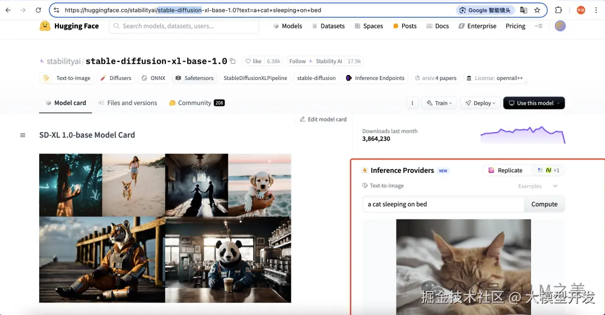The width and height of the screenshot is (605, 315).
Task: Open the three-dot more options button
Action: click(x=412, y=103)
